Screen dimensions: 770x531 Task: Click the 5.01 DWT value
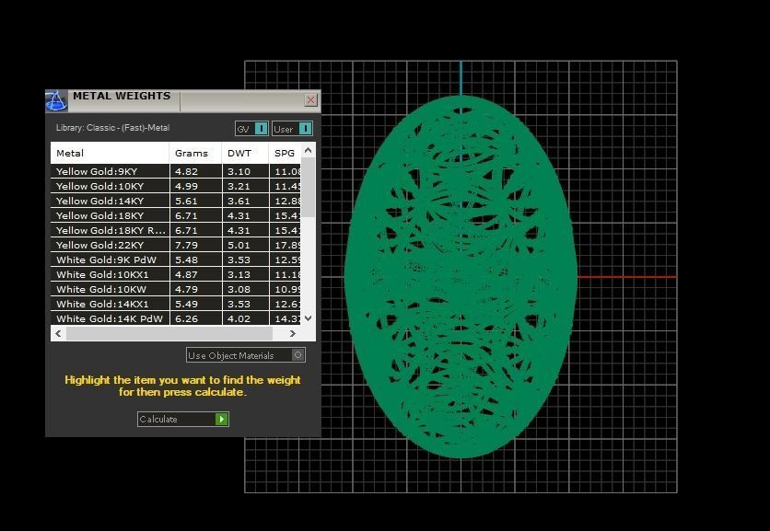(x=239, y=245)
